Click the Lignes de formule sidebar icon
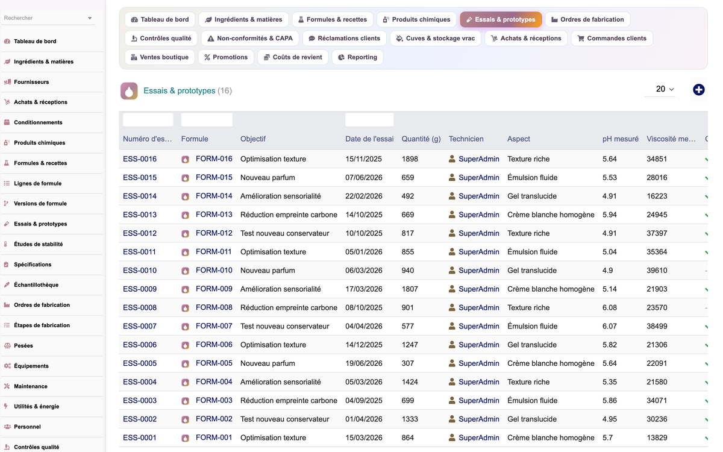723x452 pixels. click(7, 183)
